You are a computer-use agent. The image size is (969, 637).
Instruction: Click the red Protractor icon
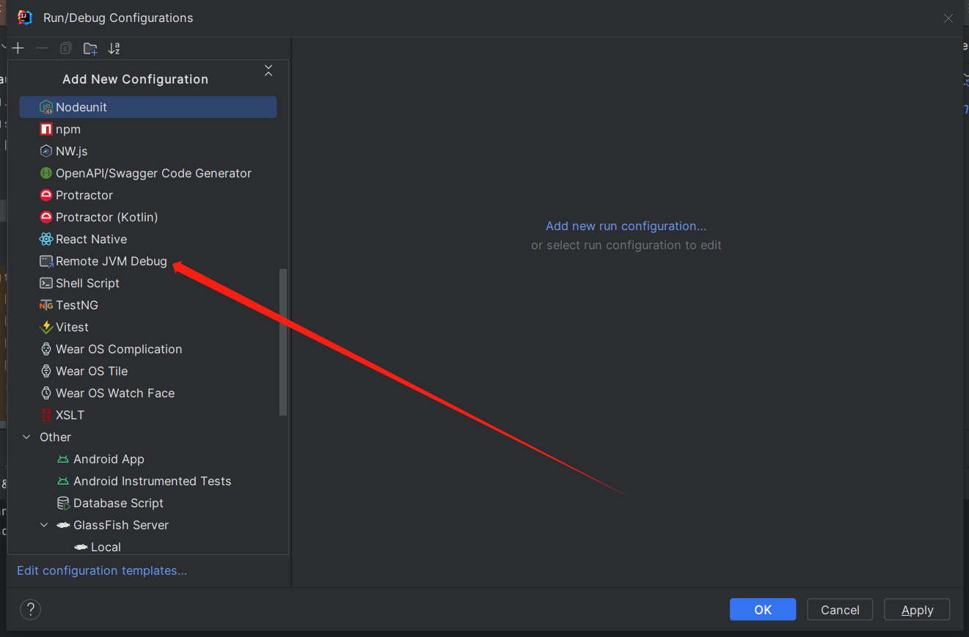[46, 195]
